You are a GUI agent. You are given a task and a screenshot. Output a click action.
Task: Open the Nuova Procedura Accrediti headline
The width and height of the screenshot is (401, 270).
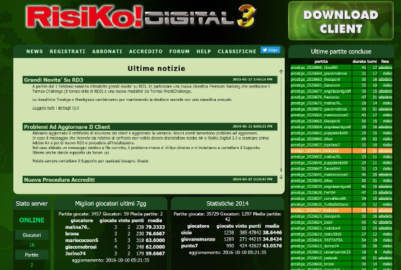59,180
